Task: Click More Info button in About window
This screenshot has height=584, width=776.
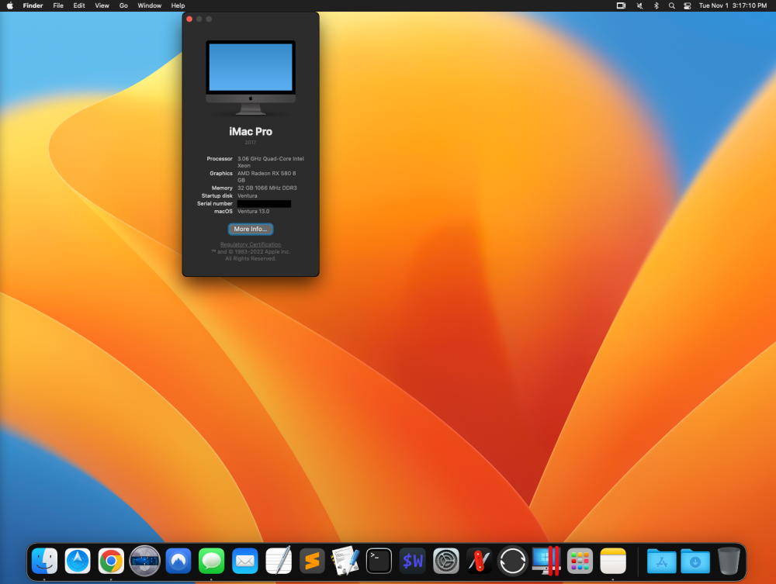Action: [x=251, y=229]
